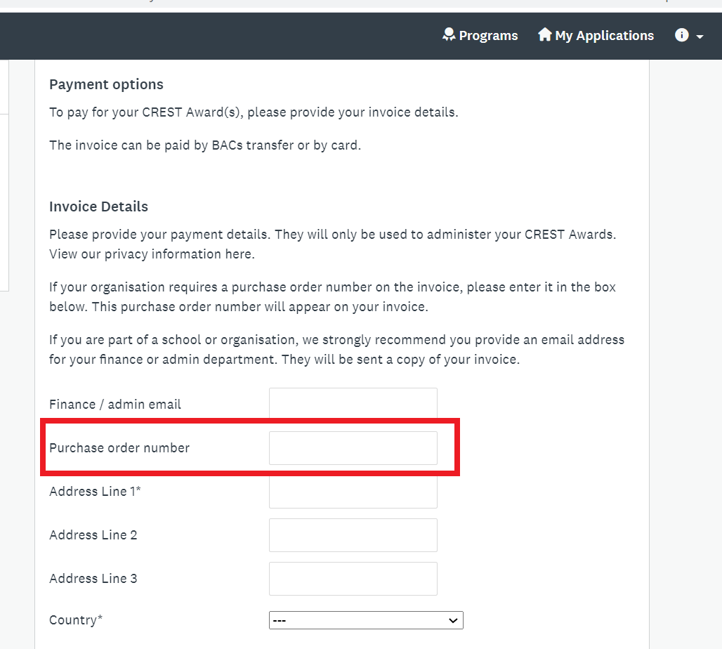The image size is (722, 649).
Task: Click the circular info icon in the header
Action: click(x=681, y=35)
